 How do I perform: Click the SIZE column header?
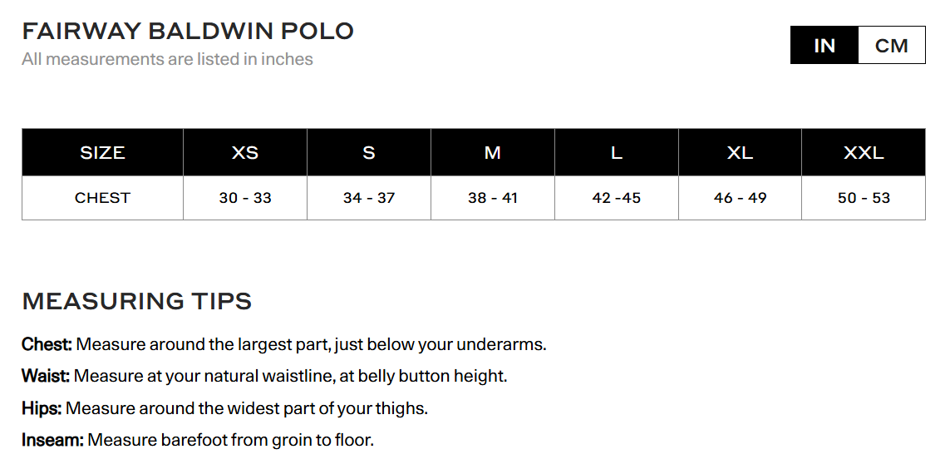pos(102,153)
